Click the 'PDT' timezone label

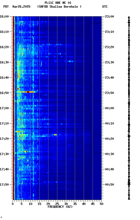click(6, 7)
